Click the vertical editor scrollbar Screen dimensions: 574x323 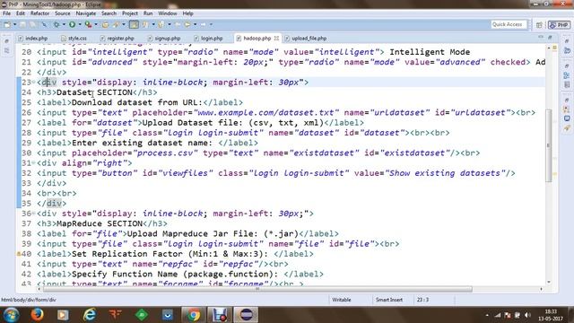[x=548, y=145]
